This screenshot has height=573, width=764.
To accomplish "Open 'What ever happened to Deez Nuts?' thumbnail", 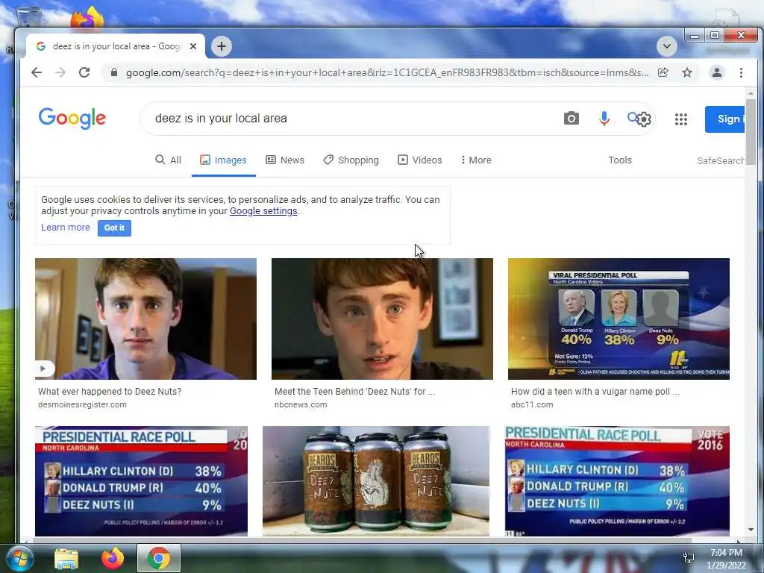I will coord(145,319).
